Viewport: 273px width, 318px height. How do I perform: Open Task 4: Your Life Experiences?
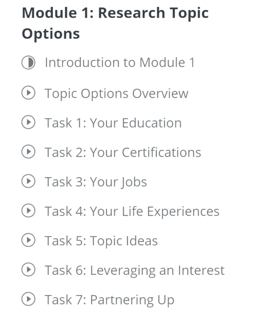click(x=132, y=211)
